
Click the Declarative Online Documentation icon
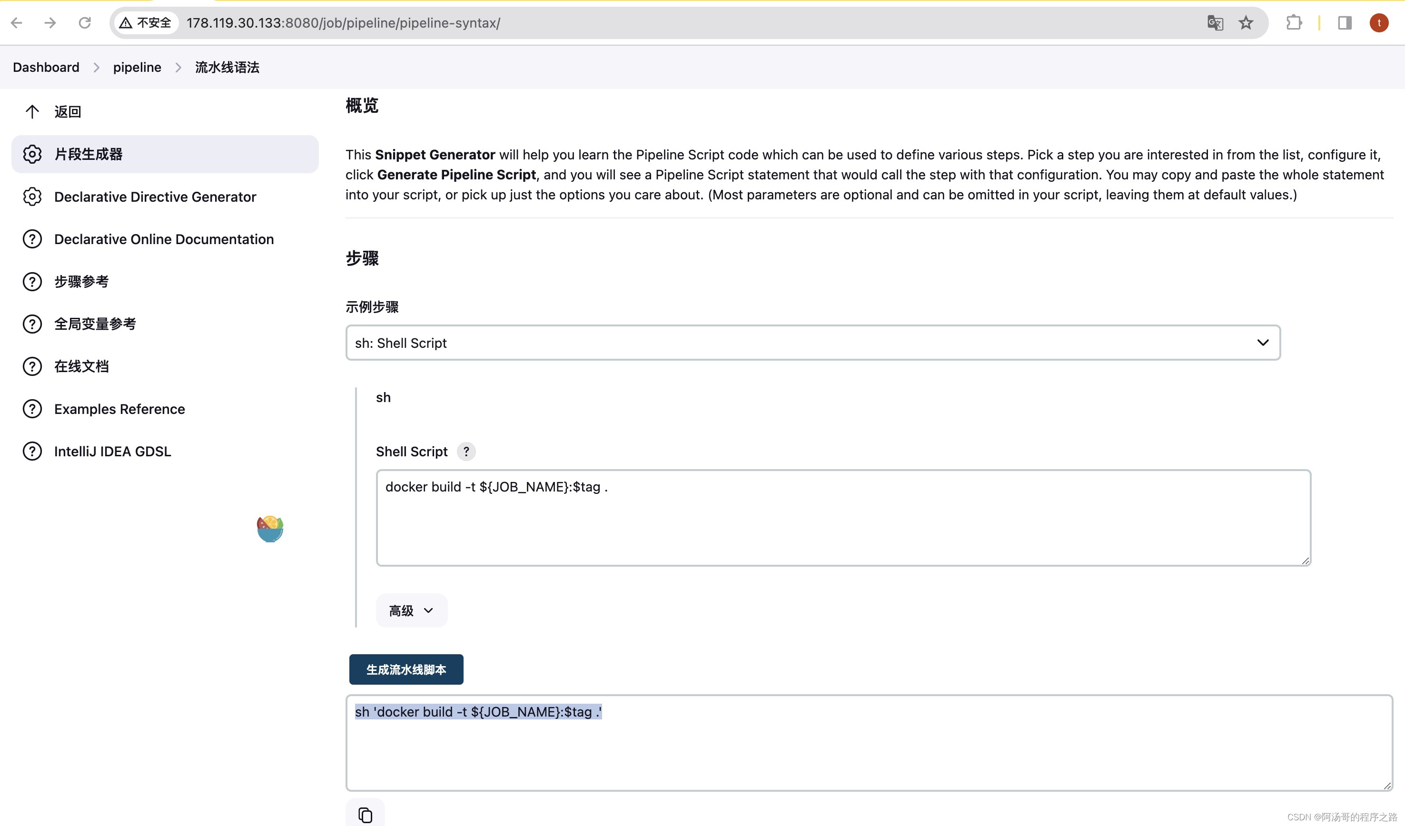[31, 239]
